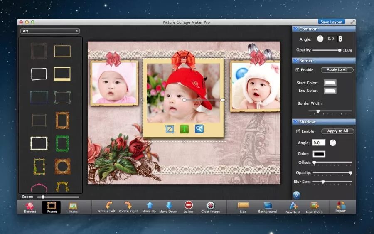Click the Save Layout button
The width and height of the screenshot is (374, 234).
click(331, 22)
